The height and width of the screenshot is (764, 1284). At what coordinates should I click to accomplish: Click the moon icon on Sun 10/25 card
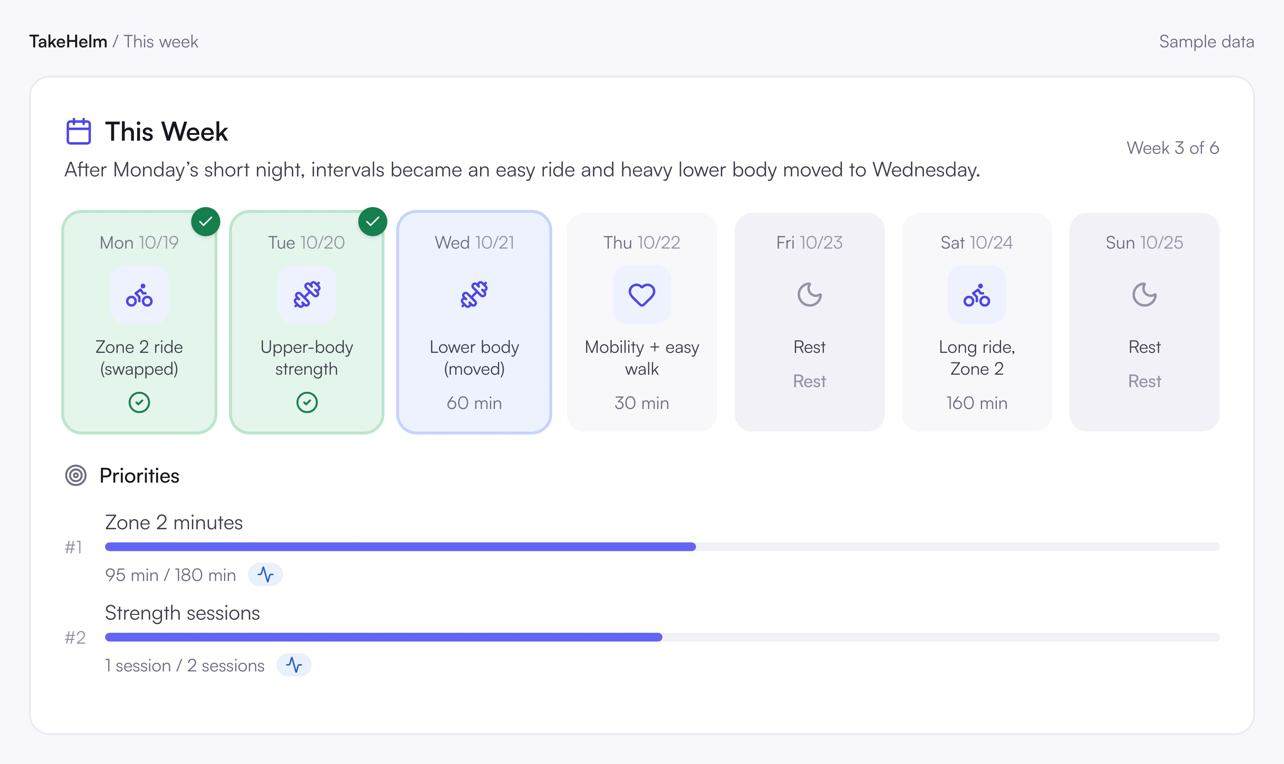click(x=1144, y=295)
